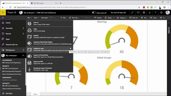The image size is (171, 96).
Task: Open the View menu dropdown
Action: [x=36, y=18]
